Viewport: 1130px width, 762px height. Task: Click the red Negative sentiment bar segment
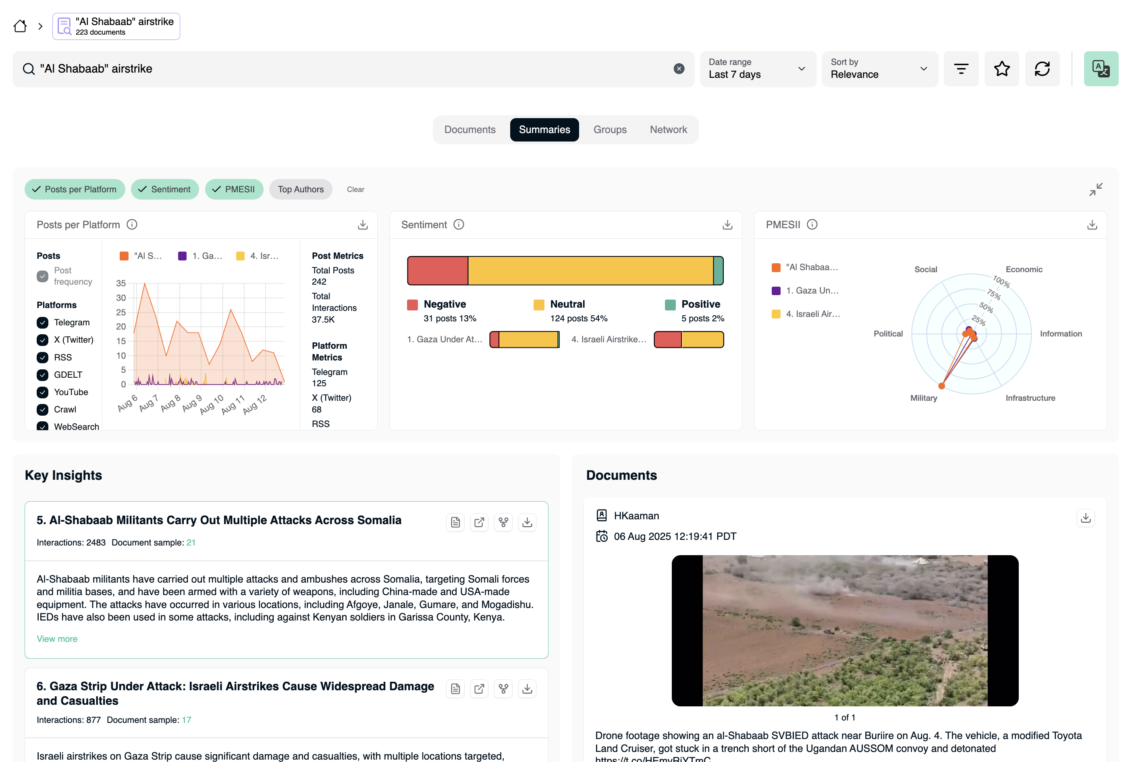[x=437, y=271]
